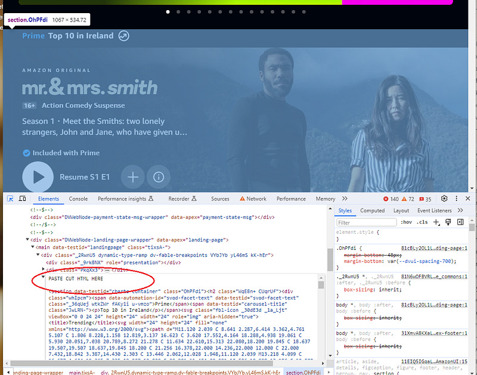Click breadcrumb right scroll arrow
The width and height of the screenshot is (477, 375).
click(x=329, y=372)
